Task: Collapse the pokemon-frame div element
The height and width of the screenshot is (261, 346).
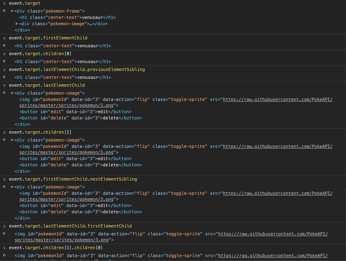Action: 12,11
